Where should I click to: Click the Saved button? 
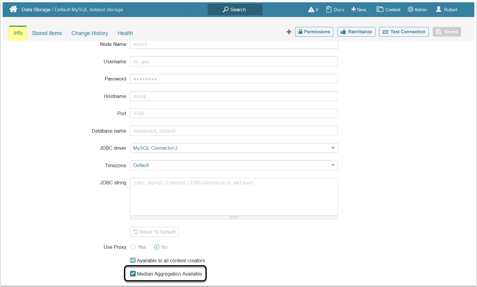tap(447, 32)
